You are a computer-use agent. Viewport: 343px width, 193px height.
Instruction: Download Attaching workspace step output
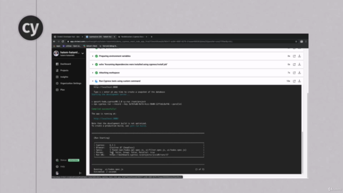click(300, 73)
